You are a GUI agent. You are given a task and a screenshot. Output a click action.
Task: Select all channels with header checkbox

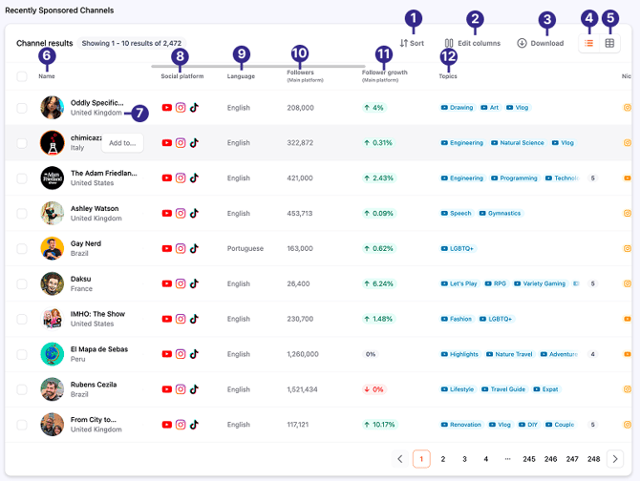(x=22, y=75)
